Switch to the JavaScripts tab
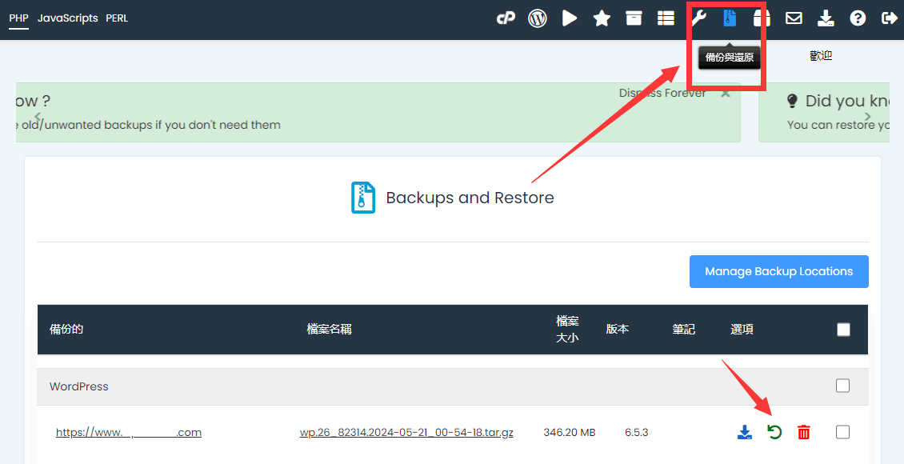The height and width of the screenshot is (464, 904). 68,18
